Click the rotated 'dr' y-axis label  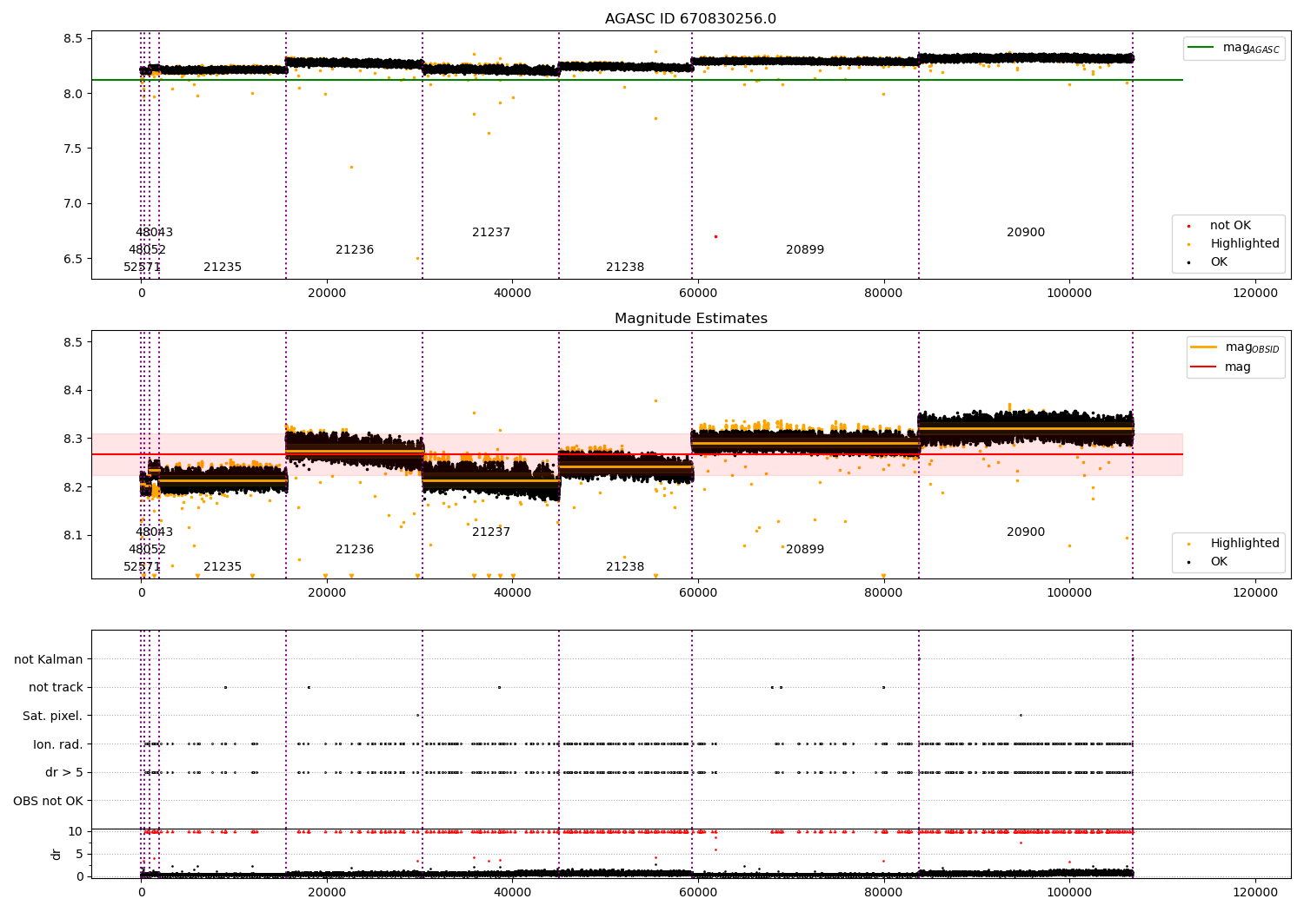tap(57, 854)
